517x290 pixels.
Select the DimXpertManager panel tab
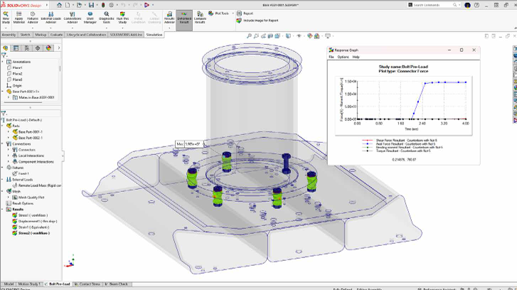click(x=38, y=48)
